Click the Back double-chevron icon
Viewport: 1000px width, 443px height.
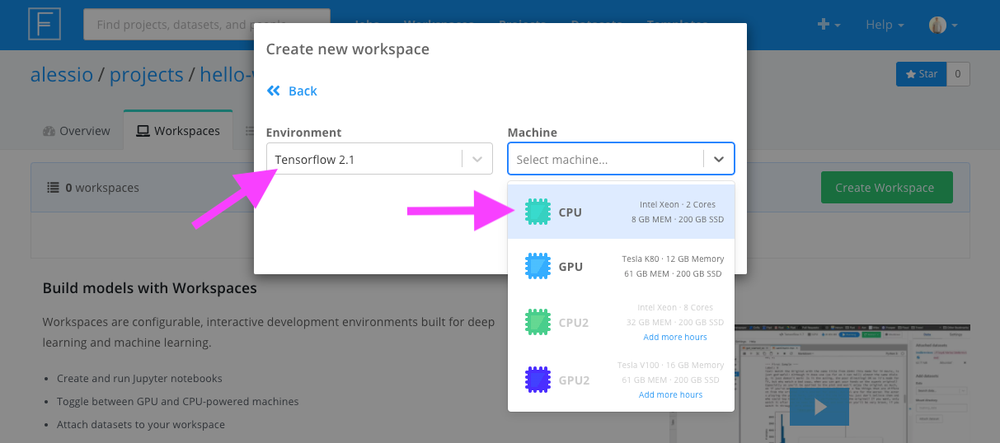(274, 91)
